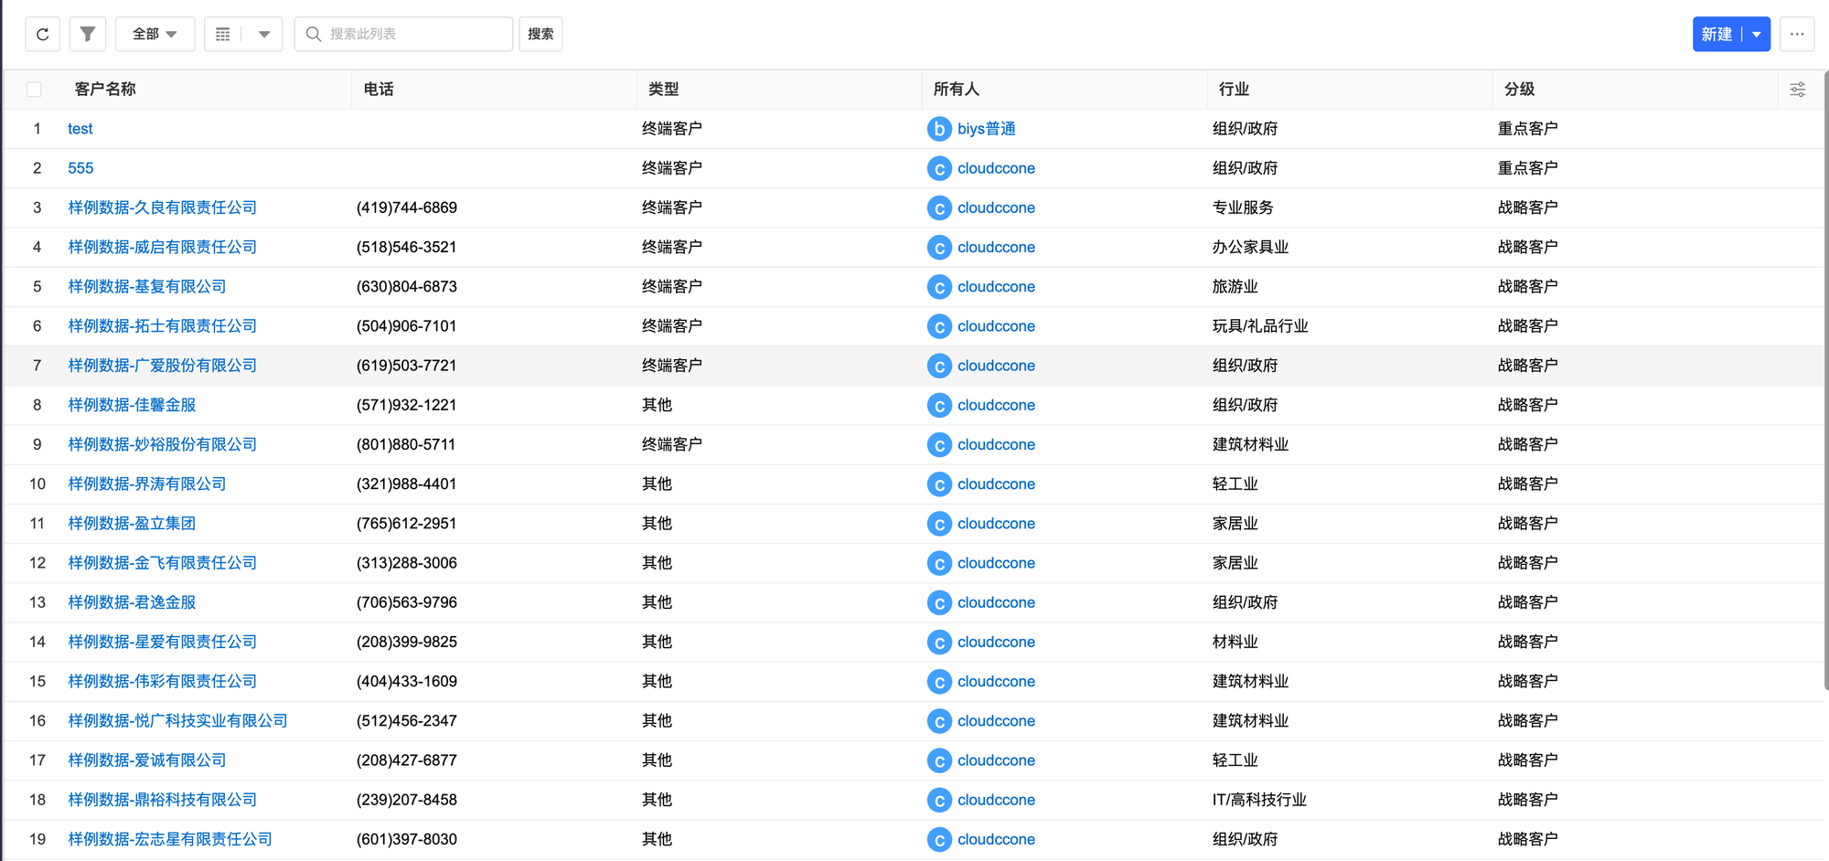The height and width of the screenshot is (861, 1829).
Task: Expand the view type dropdown arrow
Action: click(264, 35)
